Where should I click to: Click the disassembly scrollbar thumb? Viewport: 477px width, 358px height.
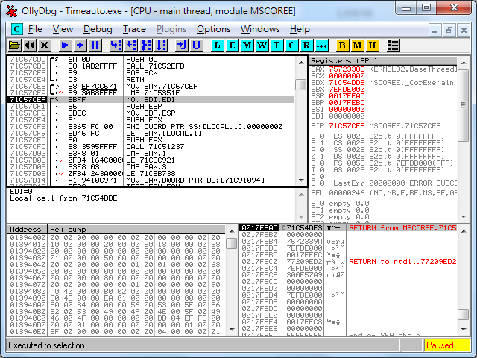click(x=301, y=84)
